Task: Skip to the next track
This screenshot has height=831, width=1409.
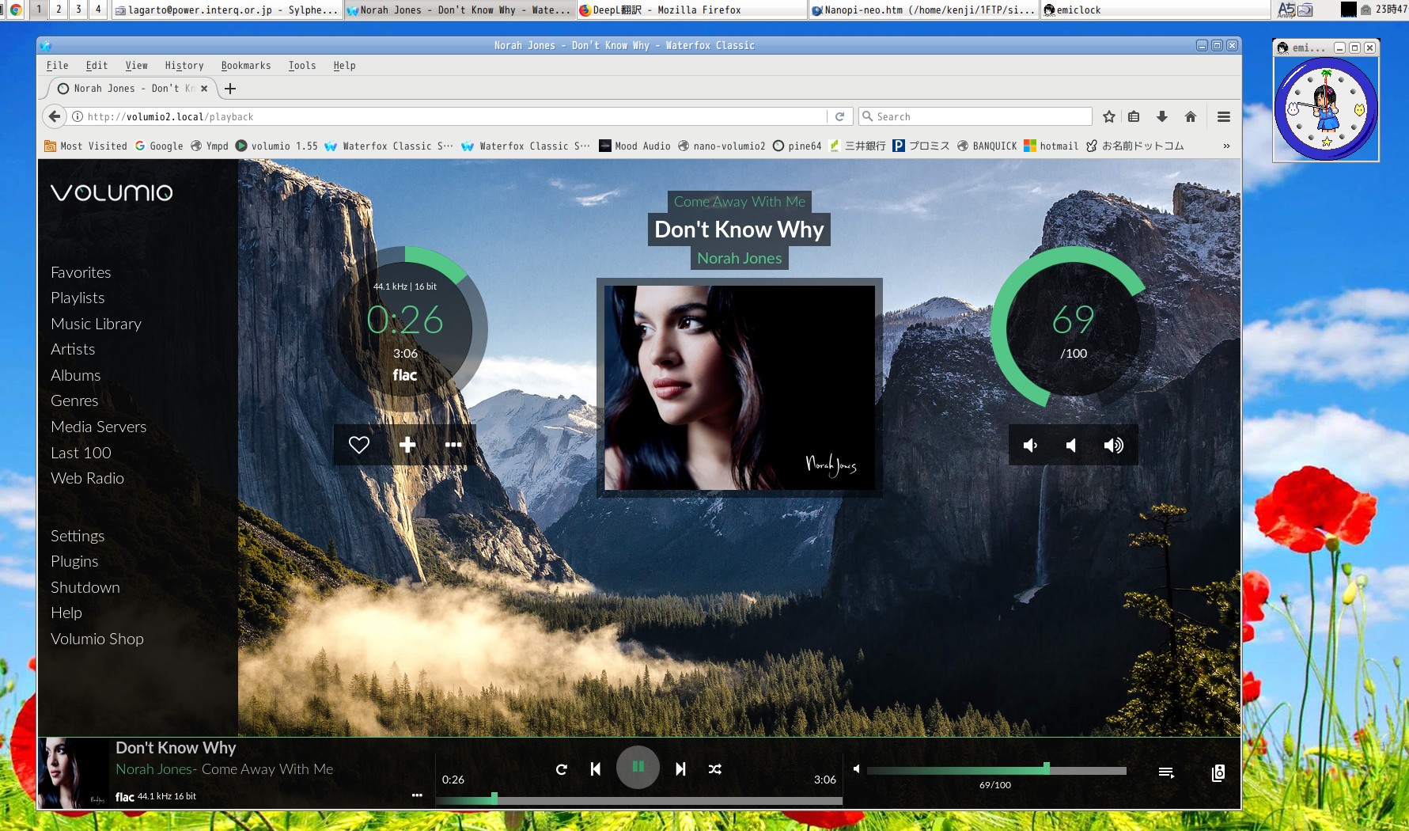Action: (680, 769)
